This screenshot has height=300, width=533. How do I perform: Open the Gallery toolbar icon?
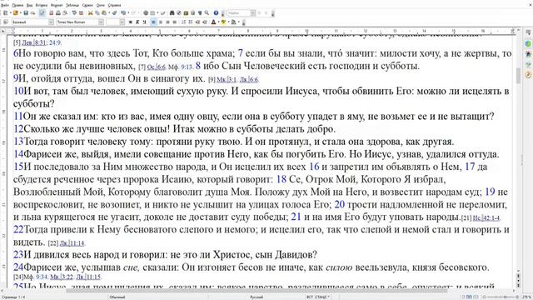point(186,13)
